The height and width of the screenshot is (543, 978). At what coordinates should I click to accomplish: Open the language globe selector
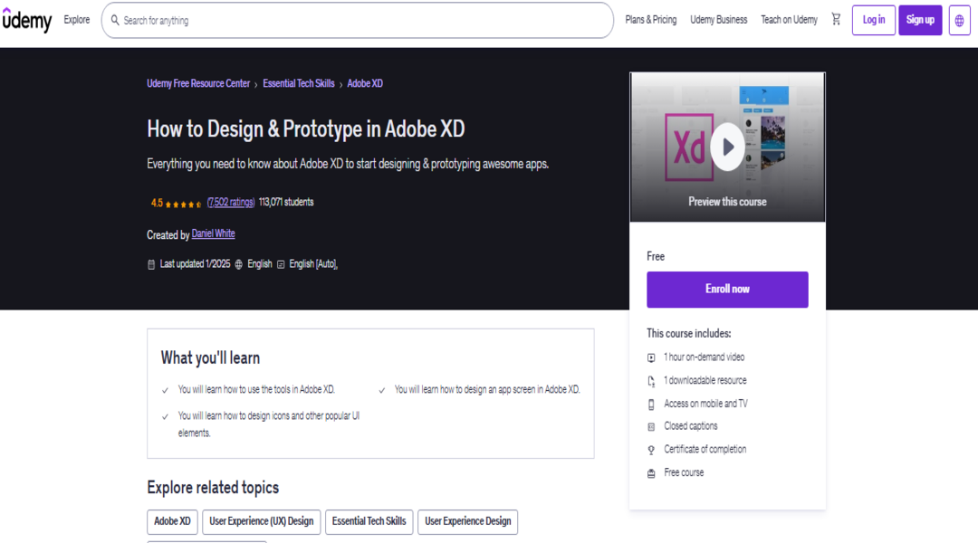tap(959, 20)
